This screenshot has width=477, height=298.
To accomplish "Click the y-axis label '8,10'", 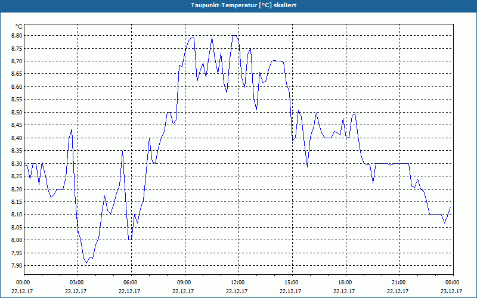I will [17, 215].
